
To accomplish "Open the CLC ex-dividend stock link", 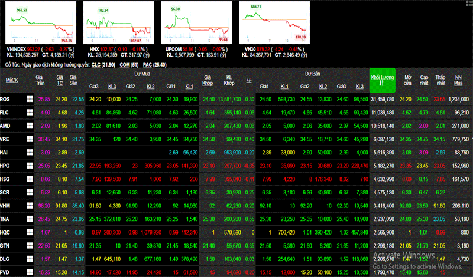I will click(x=96, y=65).
